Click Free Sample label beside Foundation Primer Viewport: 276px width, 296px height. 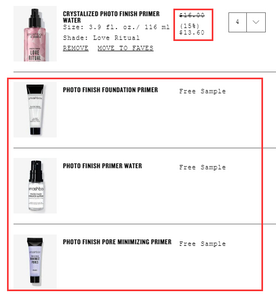[203, 91]
